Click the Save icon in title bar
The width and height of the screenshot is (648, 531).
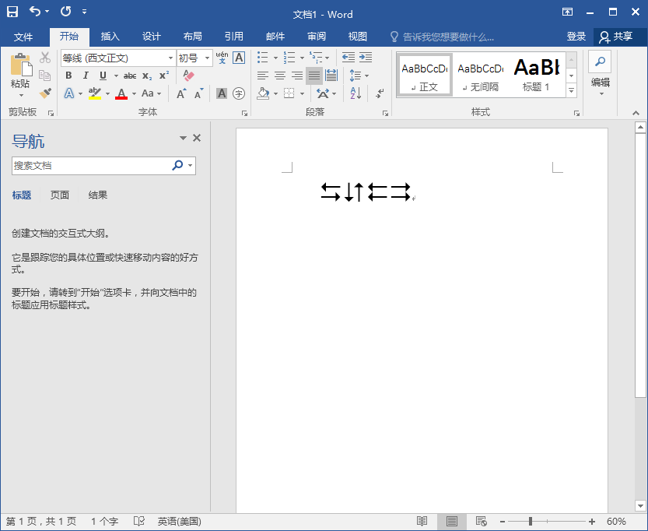(x=12, y=12)
